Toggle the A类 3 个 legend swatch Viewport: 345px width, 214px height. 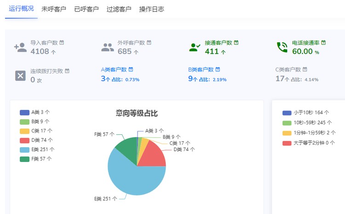pos(24,112)
